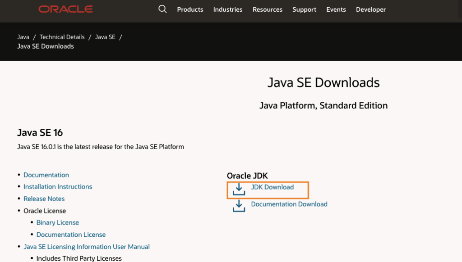Go to Events in the navigation bar
The height and width of the screenshot is (262, 462).
coord(336,9)
